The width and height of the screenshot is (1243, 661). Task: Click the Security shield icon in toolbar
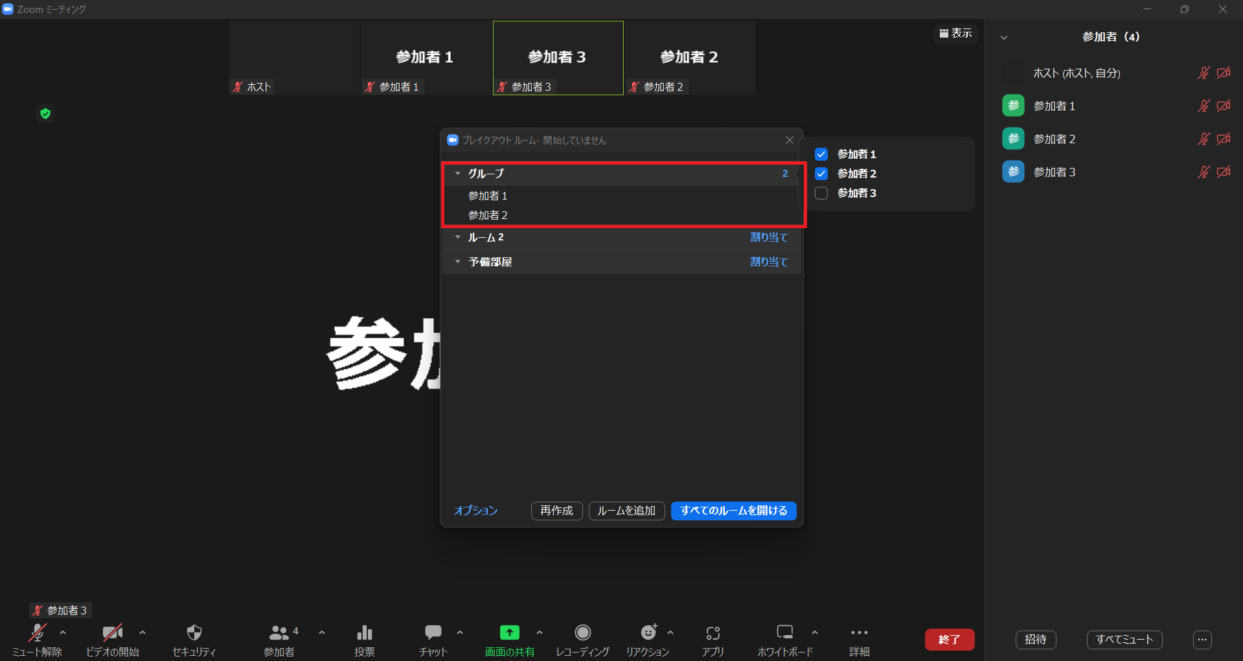(x=194, y=632)
